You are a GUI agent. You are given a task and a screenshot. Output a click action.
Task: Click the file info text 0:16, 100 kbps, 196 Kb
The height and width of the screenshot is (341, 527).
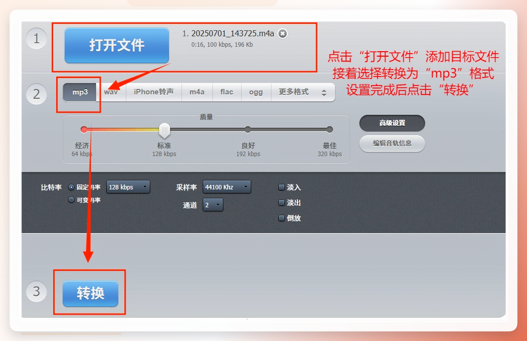222,45
